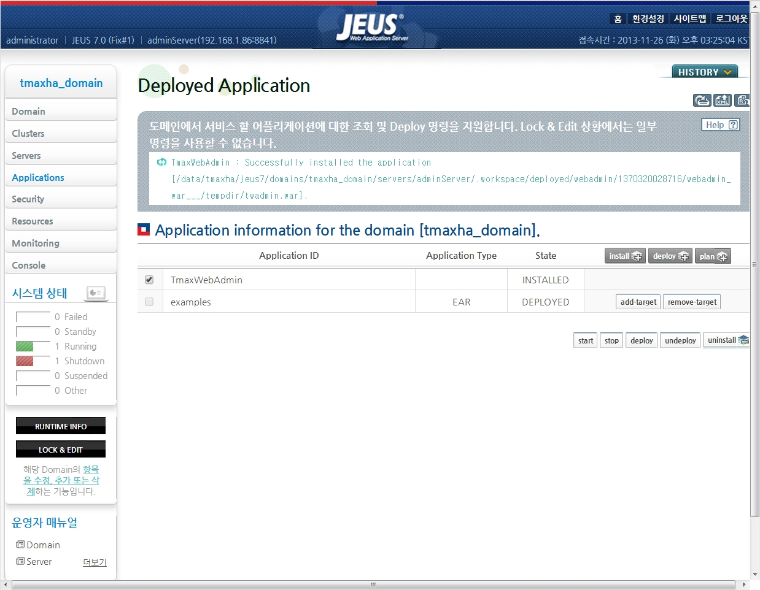Click the DEPLOYED state cell
The image size is (760, 590).
coord(545,302)
